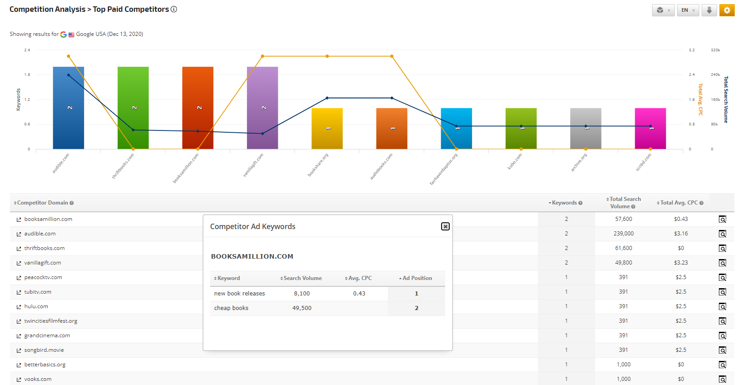
Task: Click the purple vanillagift.com bar
Action: (262, 108)
